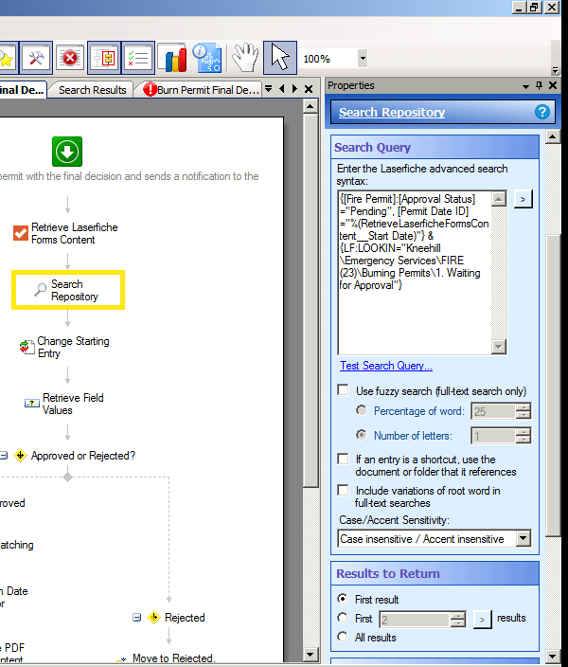Open the 100% zoom level dropdown
The width and height of the screenshot is (568, 667).
click(x=363, y=59)
